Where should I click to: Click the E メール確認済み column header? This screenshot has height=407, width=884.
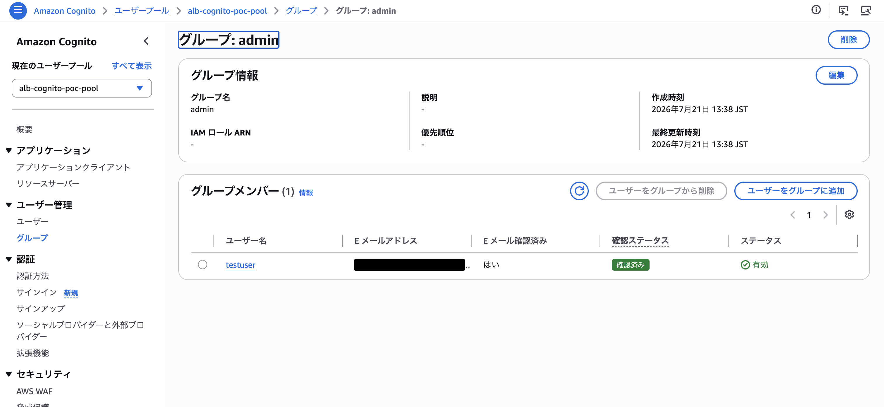point(515,241)
